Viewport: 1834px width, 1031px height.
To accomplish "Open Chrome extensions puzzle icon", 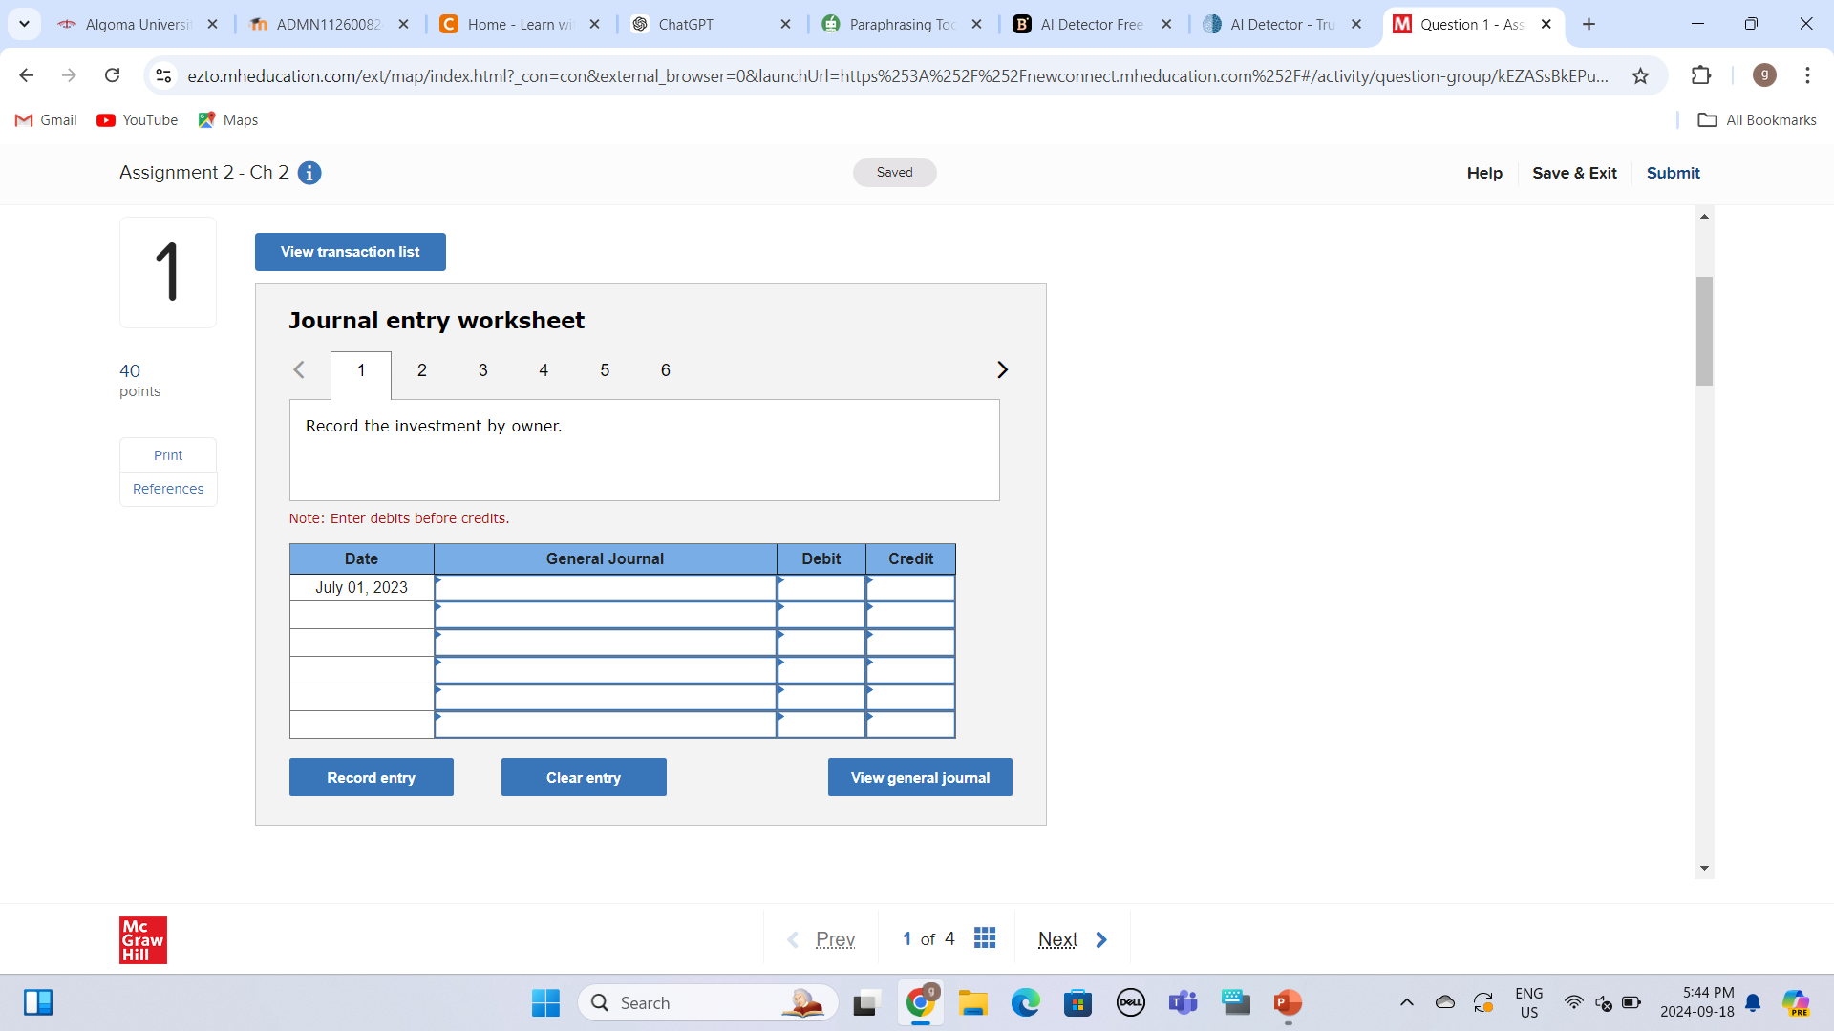I will pos(1702,75).
